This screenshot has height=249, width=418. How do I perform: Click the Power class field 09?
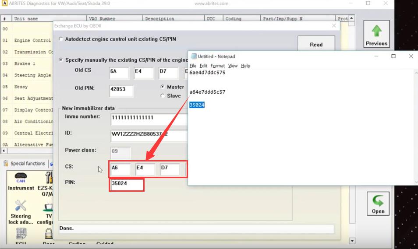(x=120, y=153)
